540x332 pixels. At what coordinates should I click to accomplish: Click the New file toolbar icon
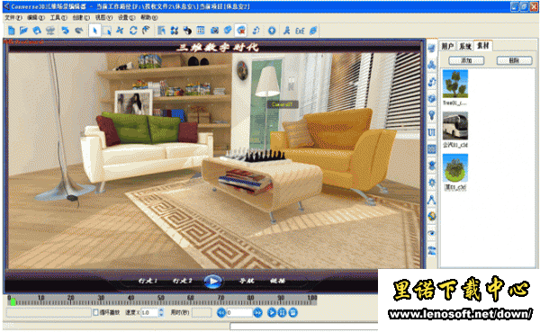pos(12,31)
